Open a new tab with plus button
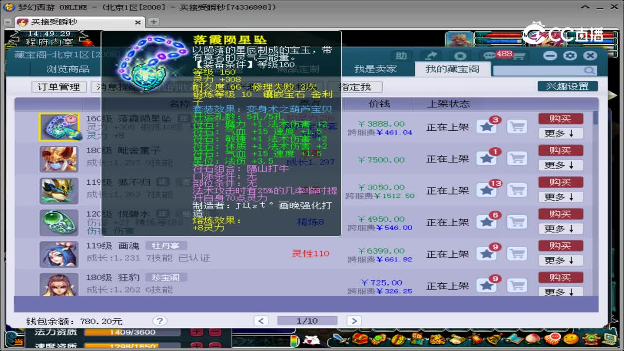Image resolution: width=624 pixels, height=351 pixels. click(153, 22)
